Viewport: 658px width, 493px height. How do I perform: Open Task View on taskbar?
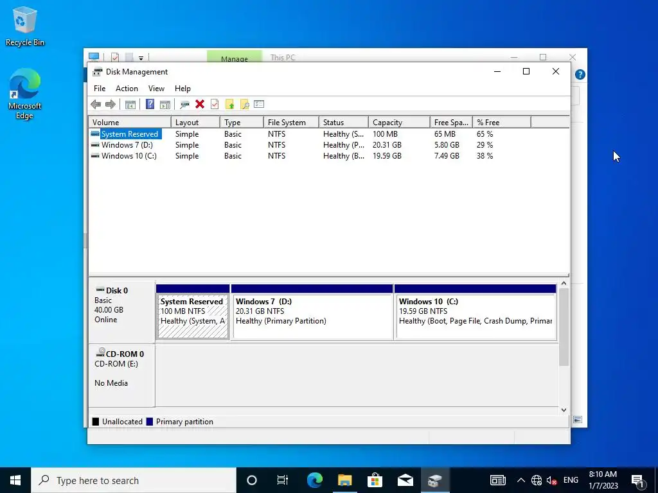pyautogui.click(x=283, y=480)
